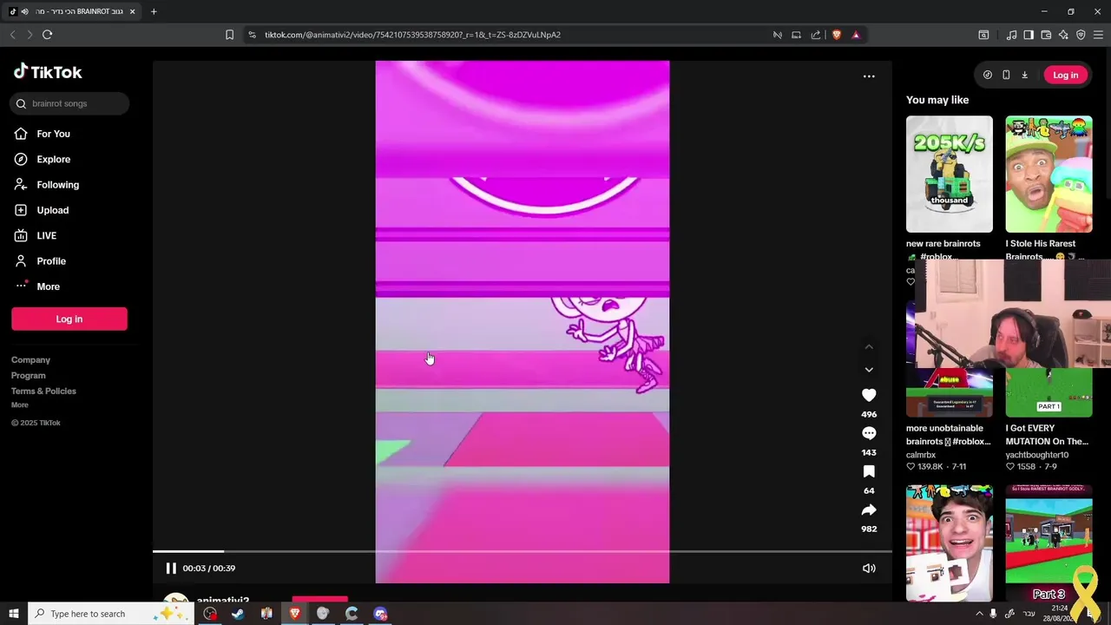Expand Terms & Policies footer section

tap(43, 391)
